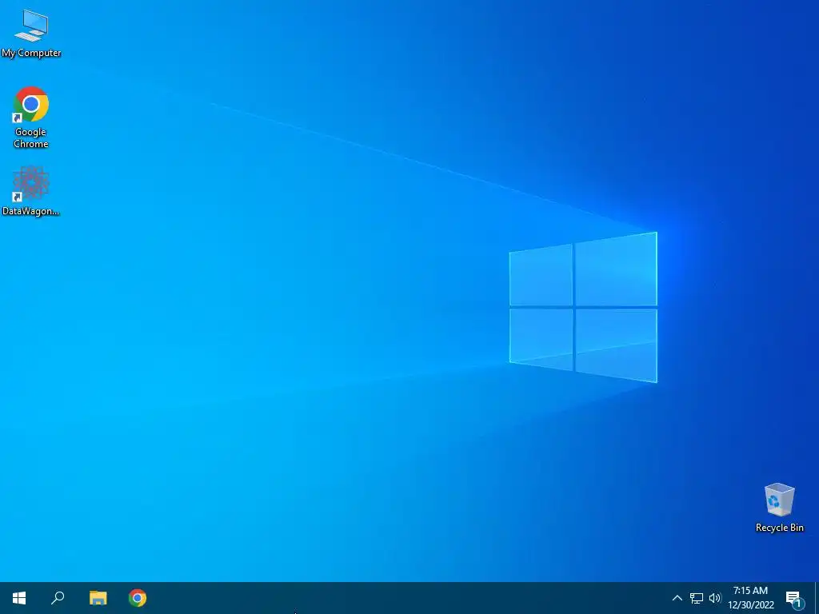Image resolution: width=819 pixels, height=614 pixels.
Task: Open the Action Center notifications icon
Action: click(x=794, y=598)
